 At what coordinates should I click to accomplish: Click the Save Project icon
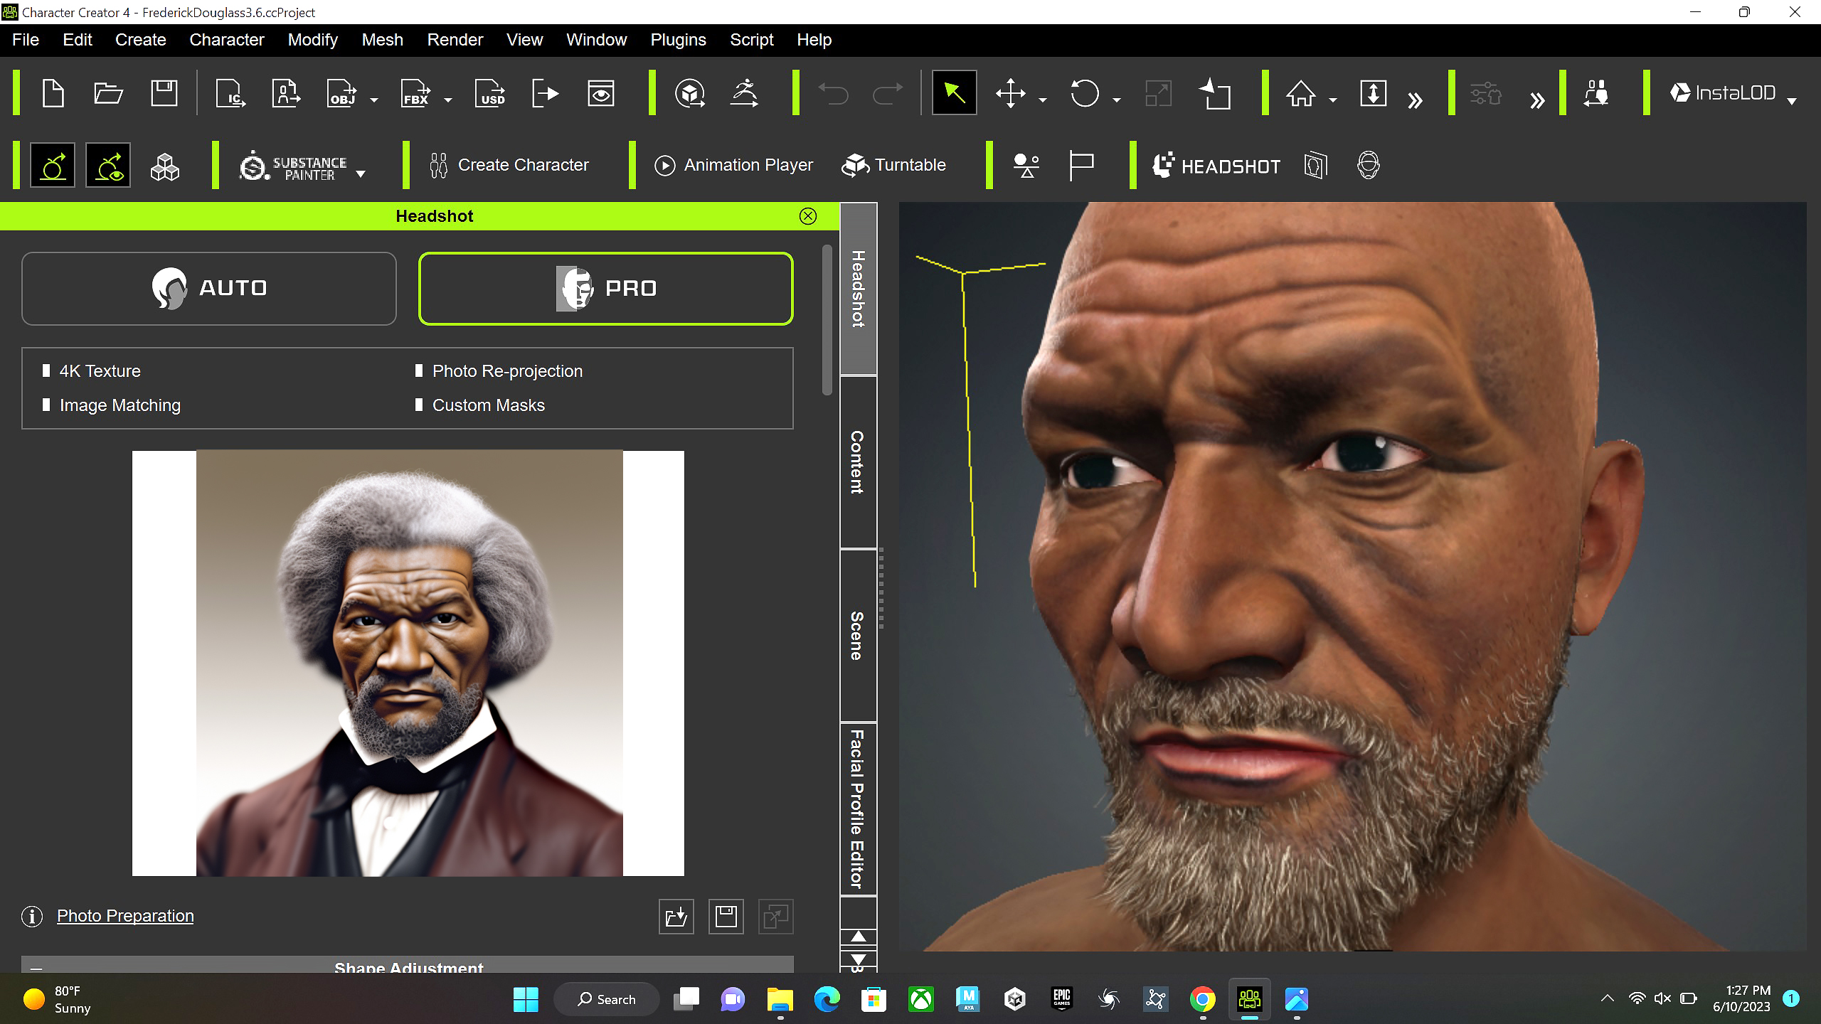pos(164,93)
